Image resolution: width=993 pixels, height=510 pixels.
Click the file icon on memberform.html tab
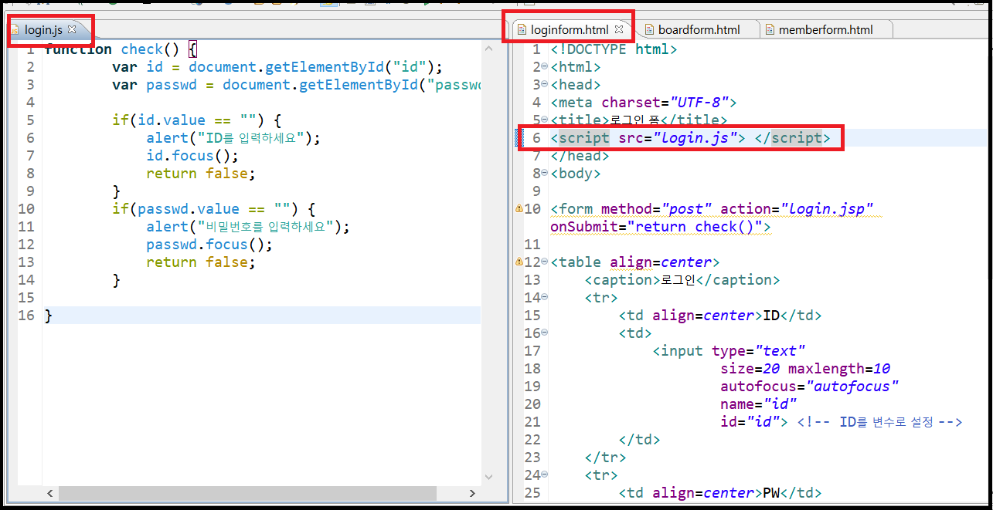click(x=769, y=30)
